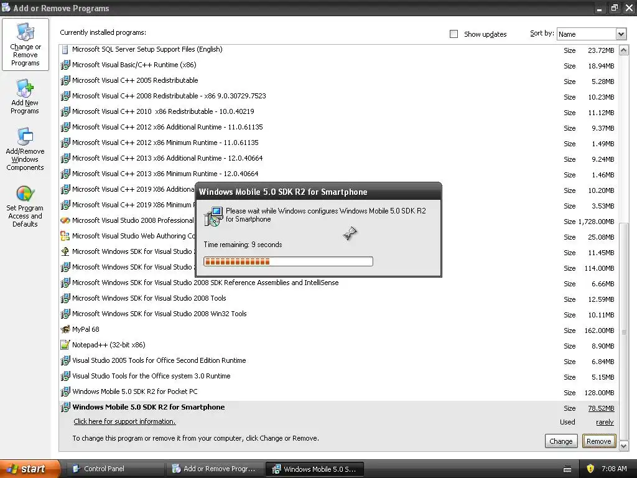Click icon of Visual C++ 2010 x86 Redistributable

[65, 112]
